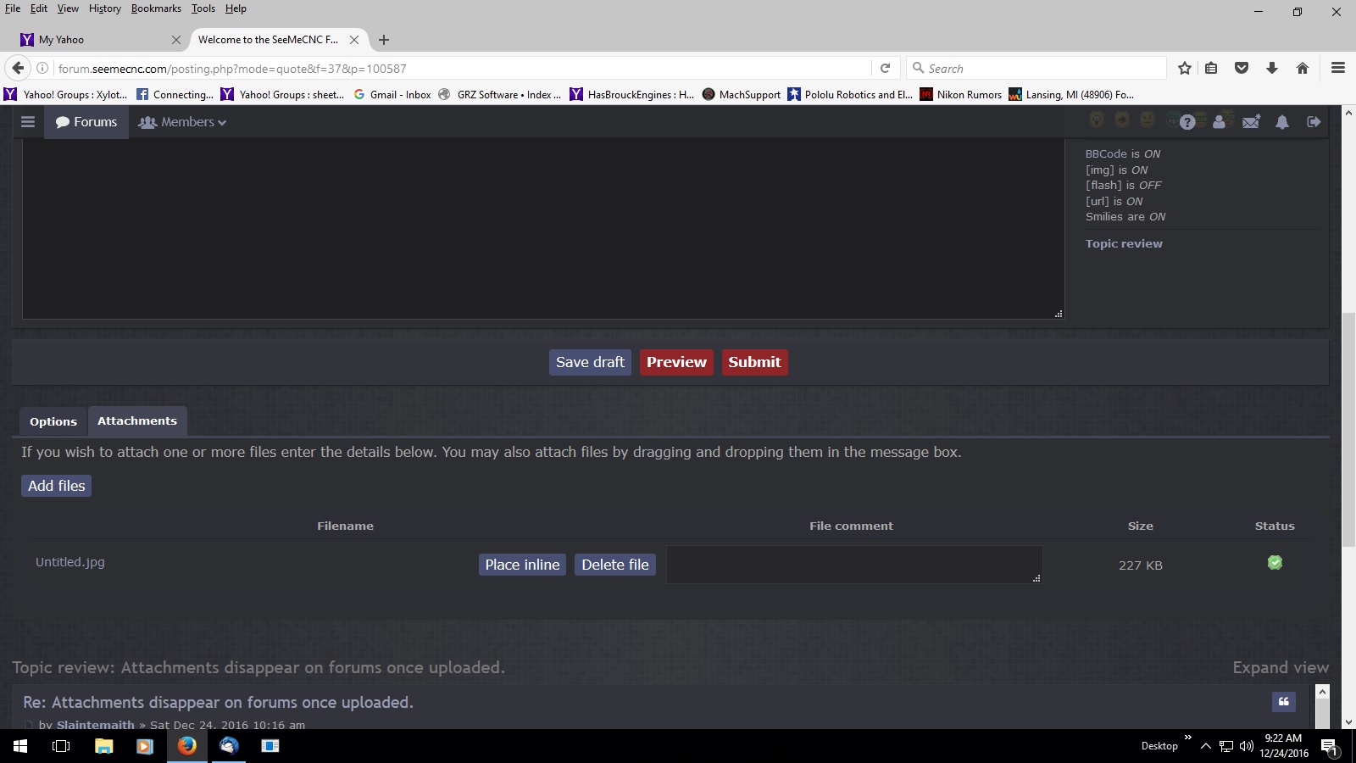Click the File comment text box
The image size is (1356, 763).
click(x=853, y=565)
